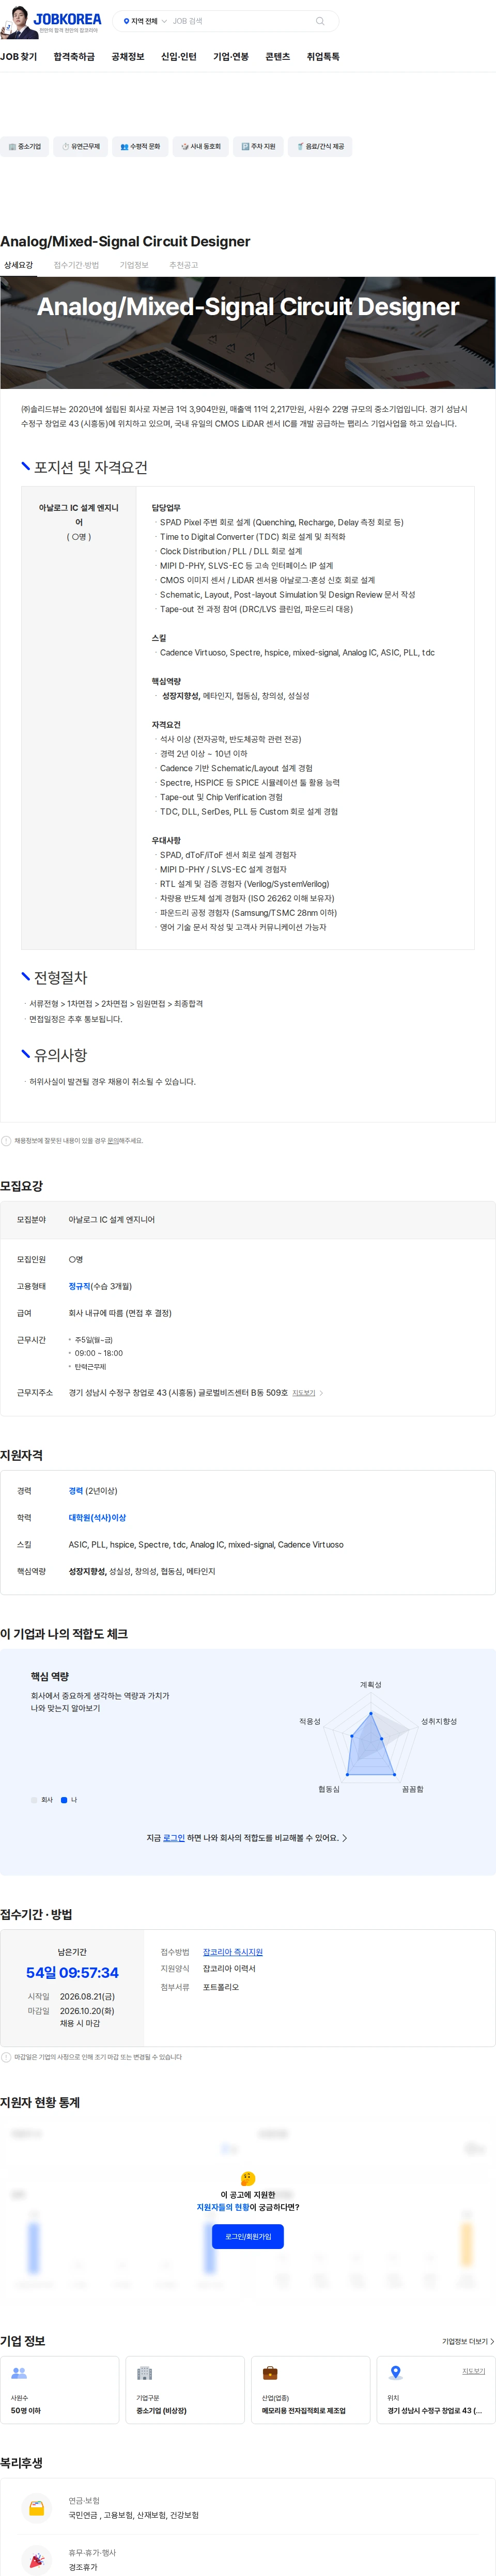Click the 잡코리아 즉시지원 link
The image size is (496, 2576).
pos(233,1952)
